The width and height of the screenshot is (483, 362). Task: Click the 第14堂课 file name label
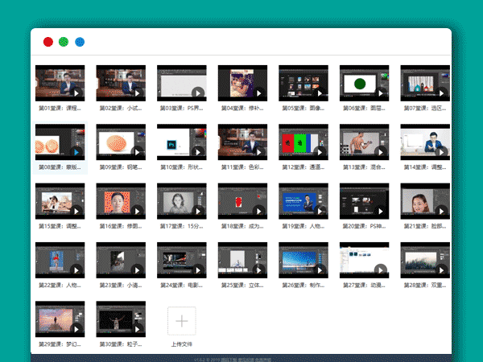425,167
